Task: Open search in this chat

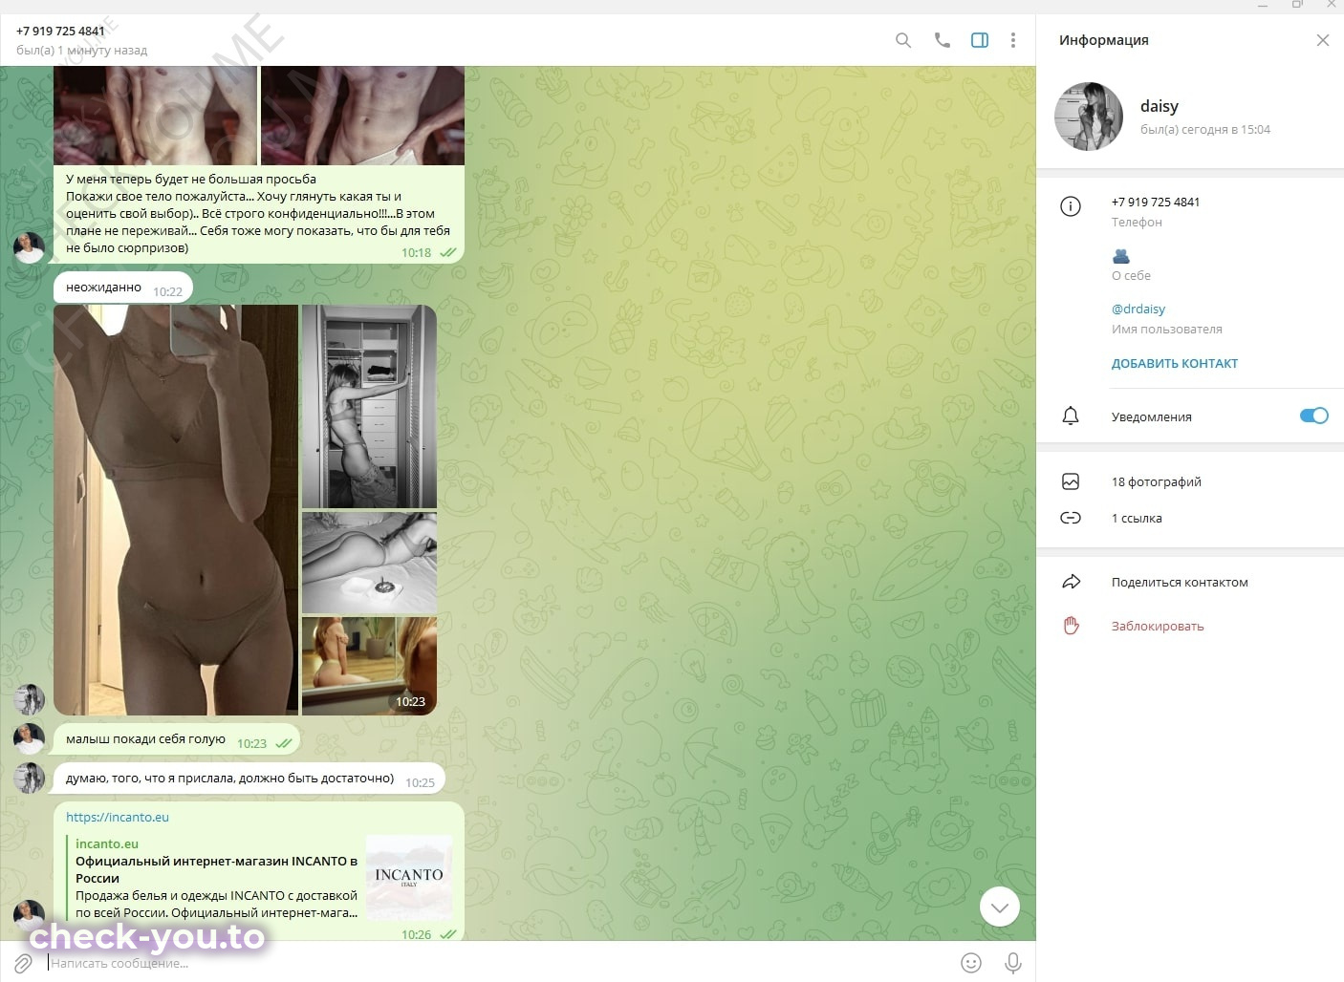Action: click(902, 40)
